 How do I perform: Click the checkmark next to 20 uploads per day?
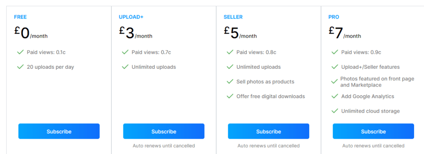pyautogui.click(x=20, y=67)
